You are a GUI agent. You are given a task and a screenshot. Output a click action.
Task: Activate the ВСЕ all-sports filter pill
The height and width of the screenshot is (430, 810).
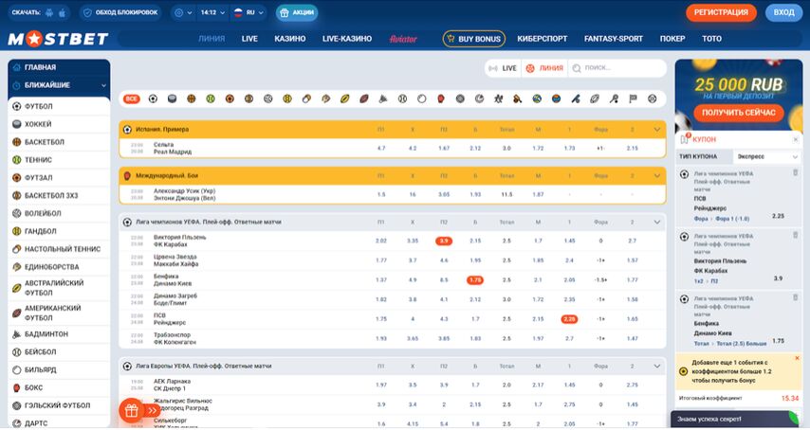132,99
